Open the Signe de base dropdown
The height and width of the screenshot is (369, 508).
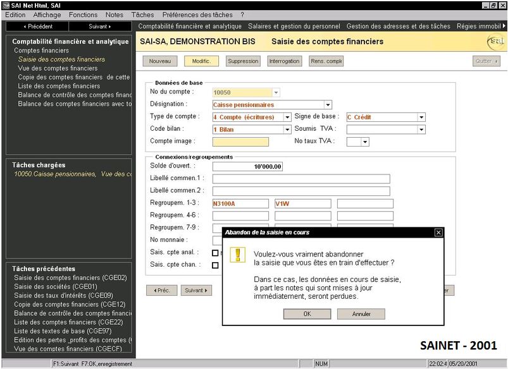point(421,117)
